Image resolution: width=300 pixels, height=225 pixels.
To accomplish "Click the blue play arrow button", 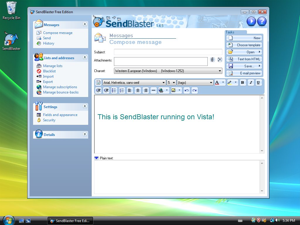I will click(251, 21).
